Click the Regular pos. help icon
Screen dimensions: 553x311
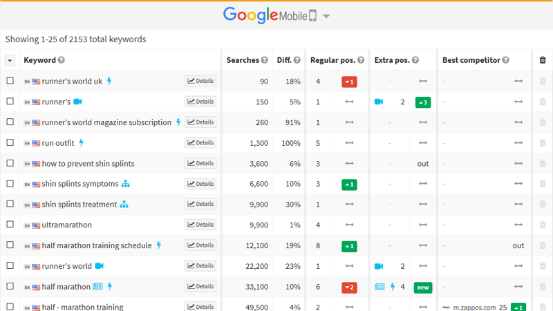360,60
